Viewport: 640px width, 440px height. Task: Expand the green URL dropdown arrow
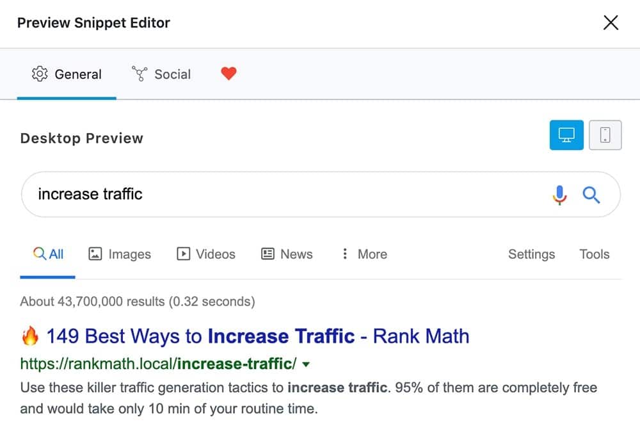tap(306, 364)
